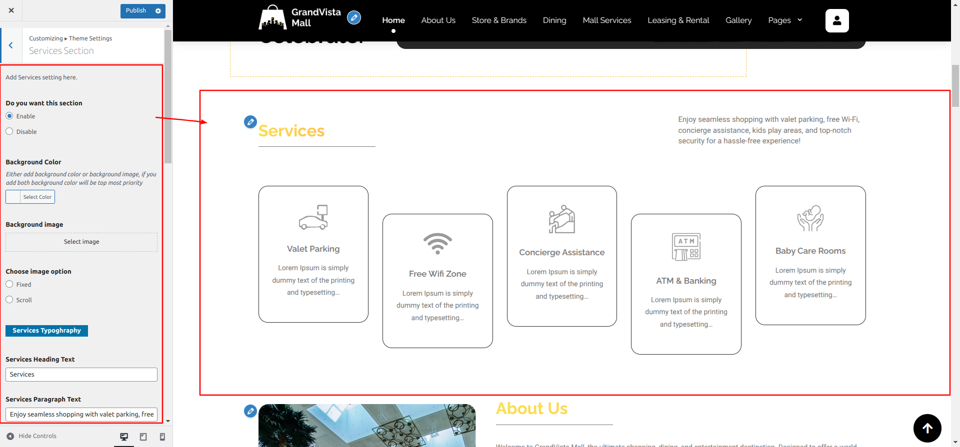Image resolution: width=960 pixels, height=447 pixels.
Task: Click the edit pencil next to the site logo
Action: [354, 18]
